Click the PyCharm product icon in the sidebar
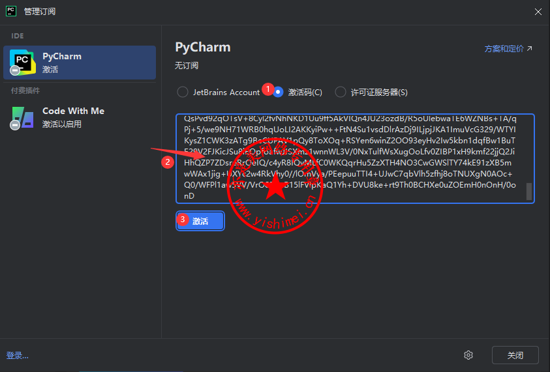 point(22,62)
